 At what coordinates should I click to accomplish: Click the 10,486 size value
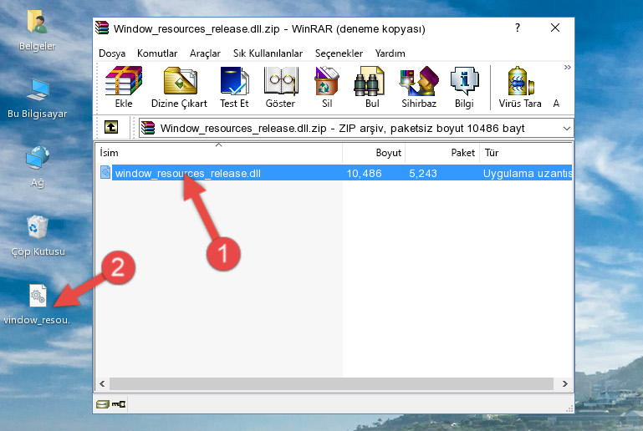pyautogui.click(x=365, y=173)
